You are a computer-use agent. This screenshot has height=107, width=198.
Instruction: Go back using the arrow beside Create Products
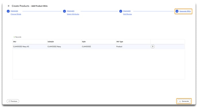pos(9,6)
